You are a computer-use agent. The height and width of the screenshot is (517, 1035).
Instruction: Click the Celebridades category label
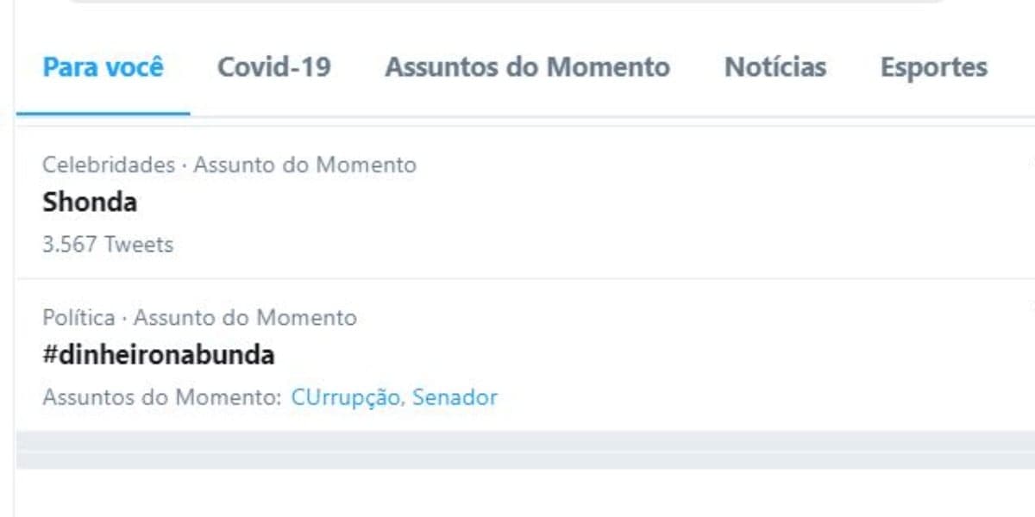point(109,165)
